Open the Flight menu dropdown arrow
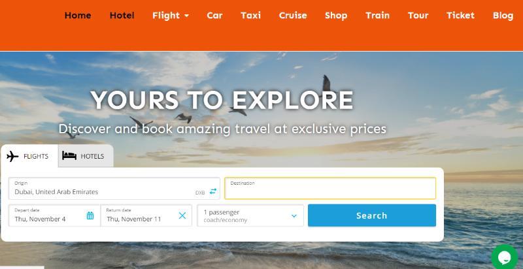Image resolution: width=523 pixels, height=269 pixels. pos(186,16)
